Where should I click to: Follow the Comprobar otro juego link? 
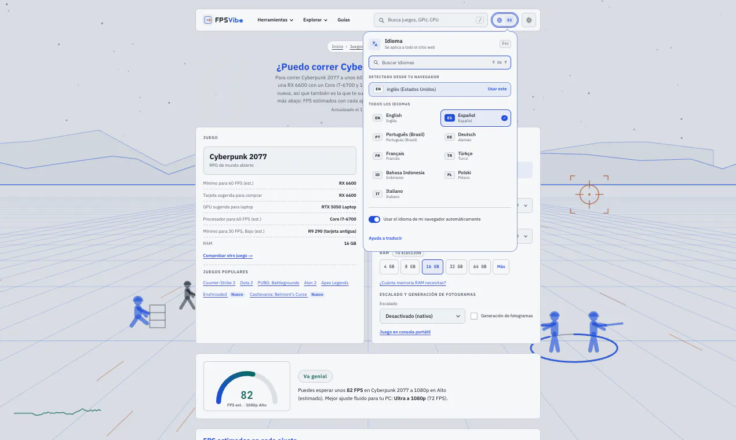228,256
